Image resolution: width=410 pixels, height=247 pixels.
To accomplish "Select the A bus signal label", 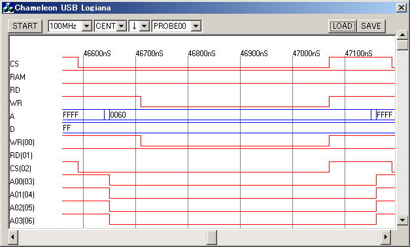I will 12,116.
